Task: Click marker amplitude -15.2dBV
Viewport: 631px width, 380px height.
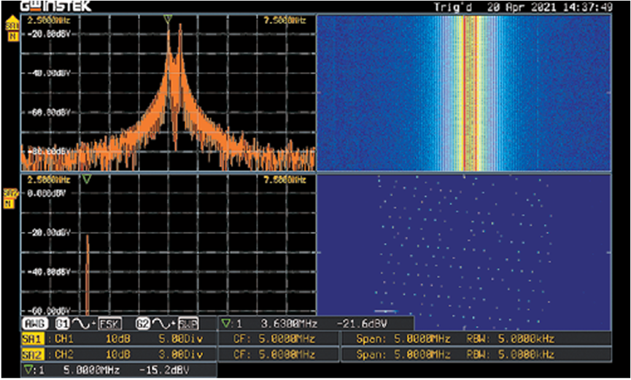Action: (164, 370)
